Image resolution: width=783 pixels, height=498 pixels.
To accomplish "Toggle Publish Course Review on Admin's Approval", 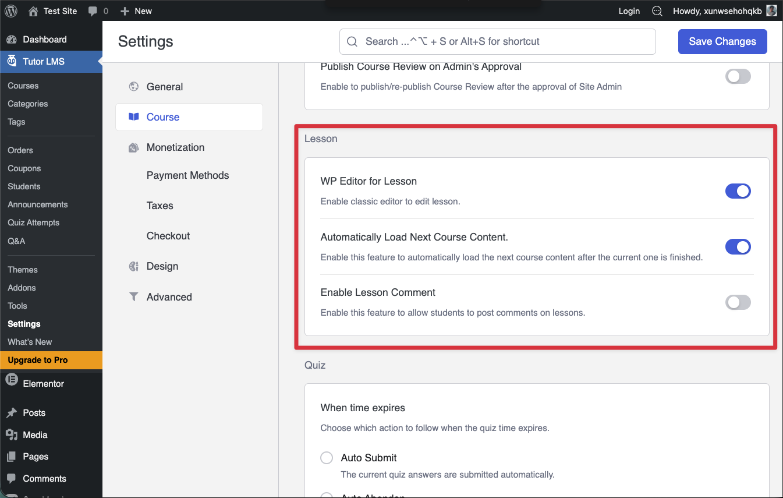I will pos(738,76).
